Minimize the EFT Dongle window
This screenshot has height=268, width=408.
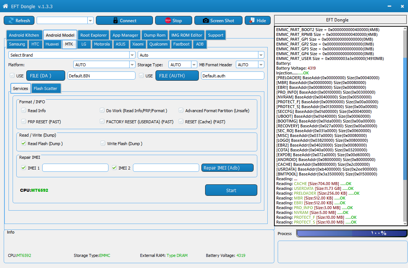[389, 6]
